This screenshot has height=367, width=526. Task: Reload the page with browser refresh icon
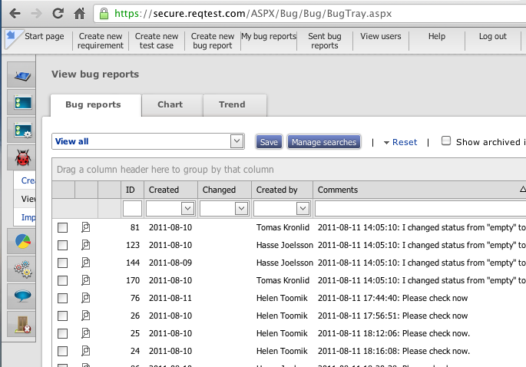(x=58, y=13)
